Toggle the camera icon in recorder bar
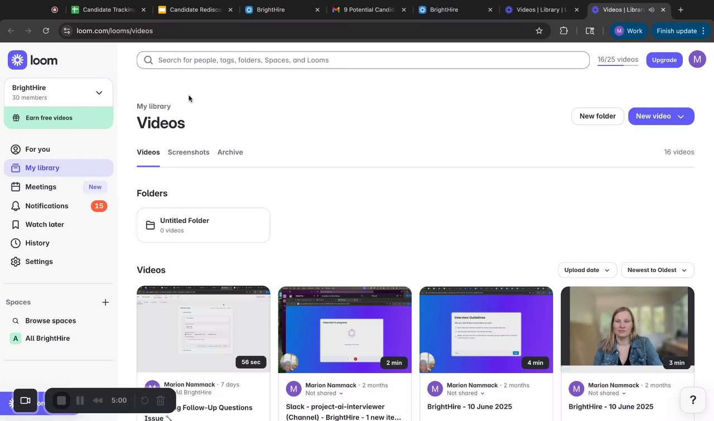Screen dimensions: 714x421 coord(25,400)
